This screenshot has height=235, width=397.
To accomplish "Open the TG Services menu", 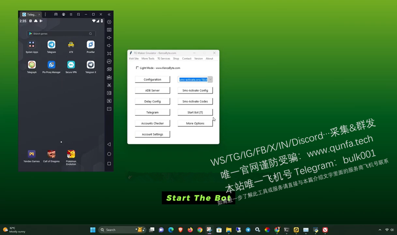I will 164,59.
